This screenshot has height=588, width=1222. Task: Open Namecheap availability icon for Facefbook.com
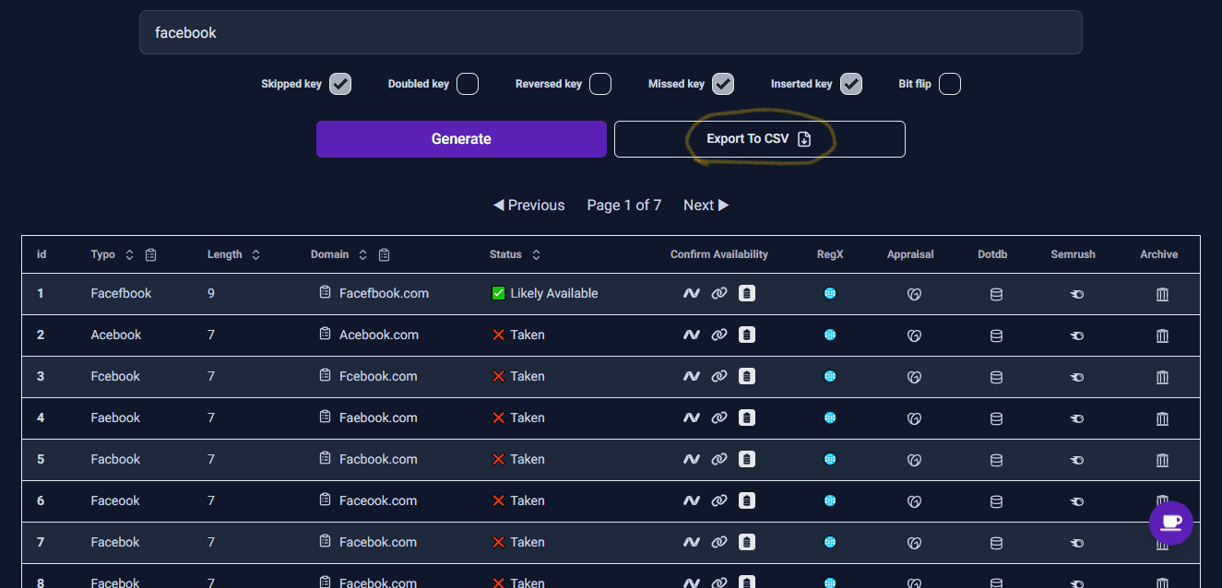pos(691,293)
